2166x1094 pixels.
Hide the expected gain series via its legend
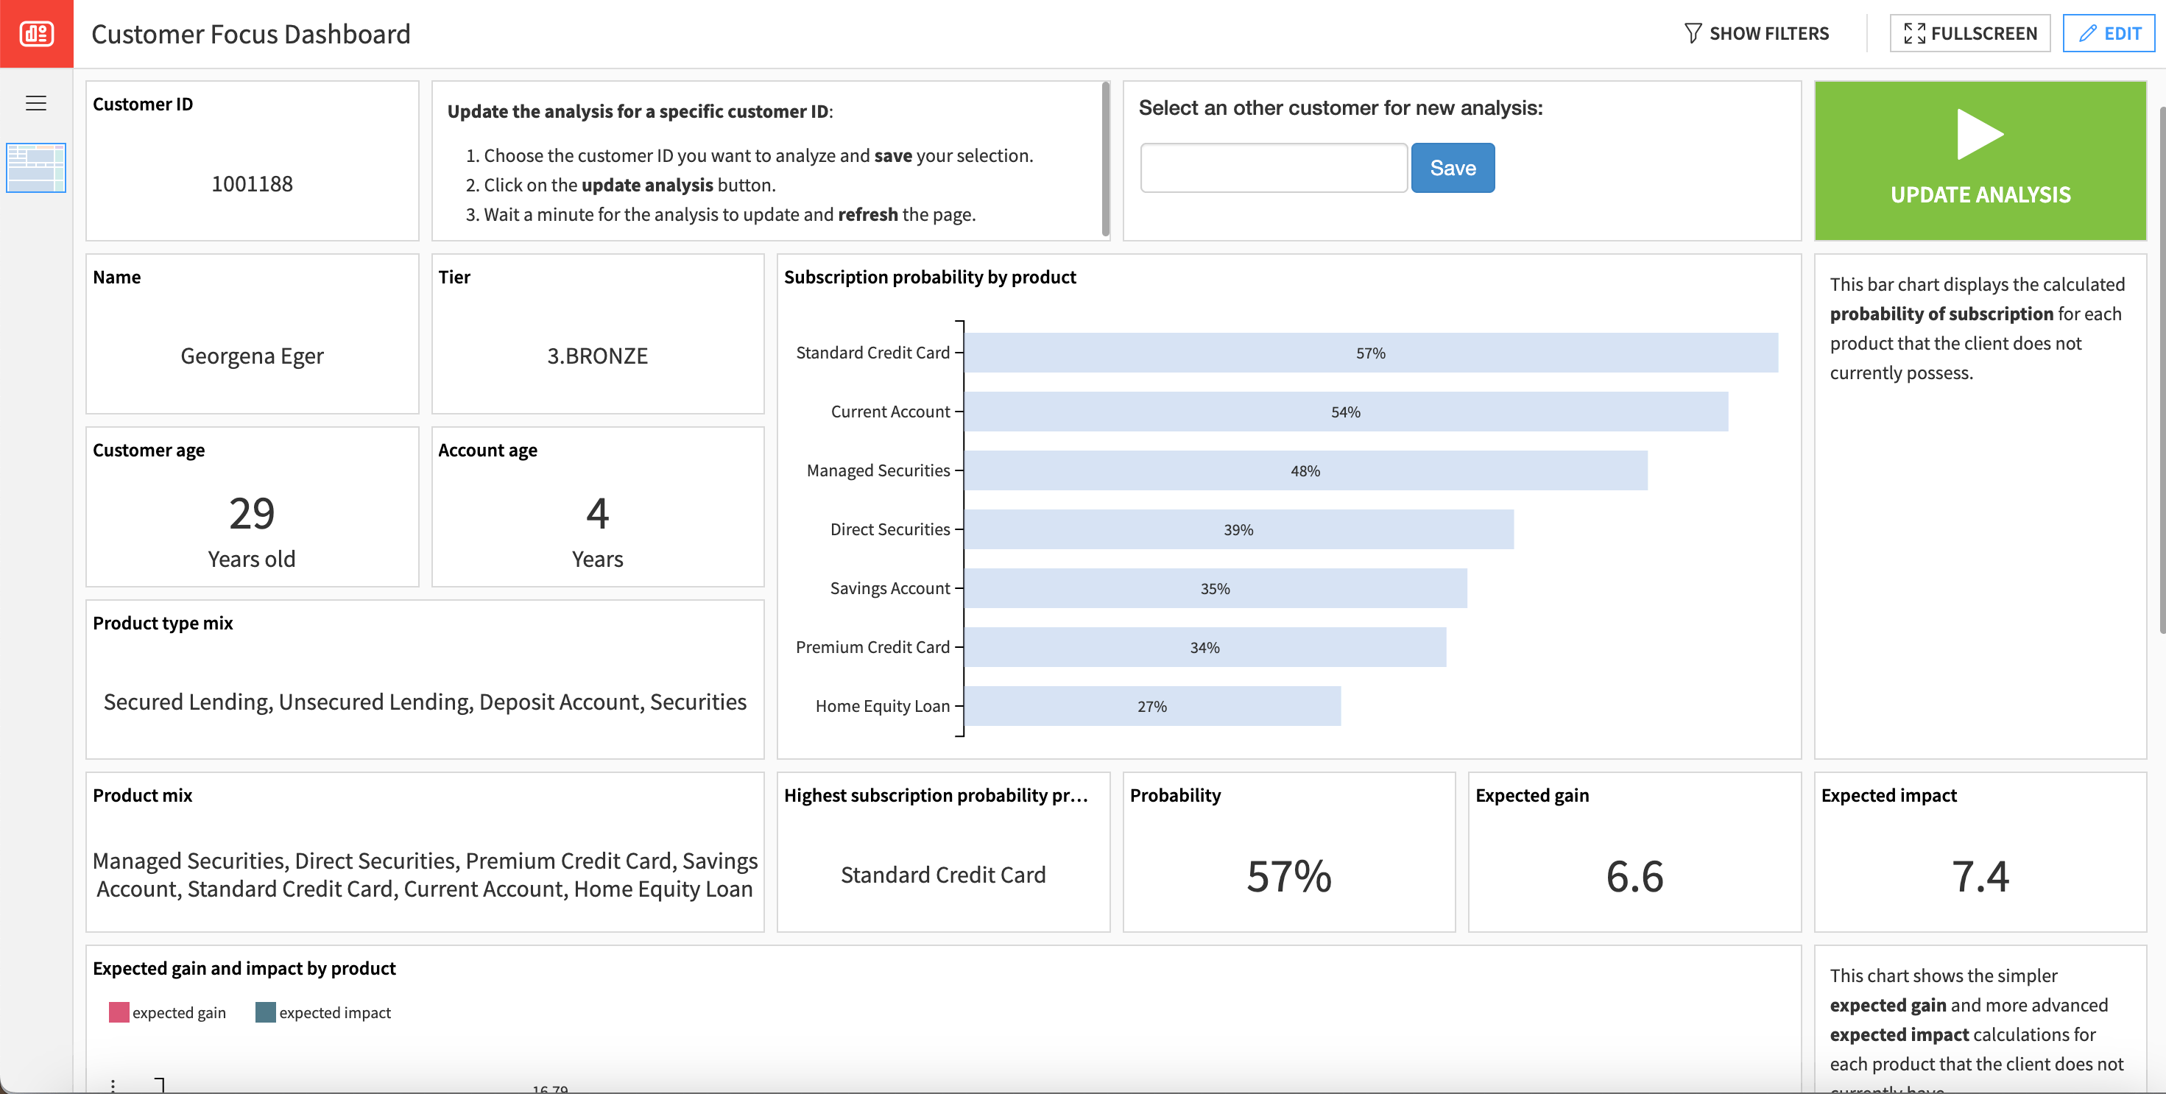tap(180, 1012)
